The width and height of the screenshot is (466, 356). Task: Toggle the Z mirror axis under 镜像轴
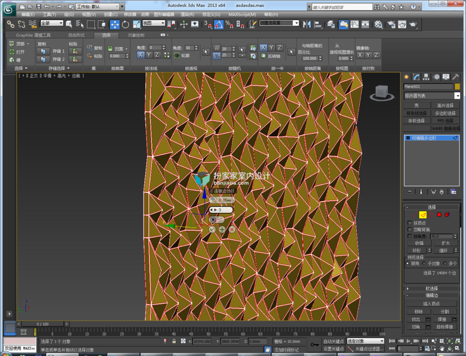376,55
